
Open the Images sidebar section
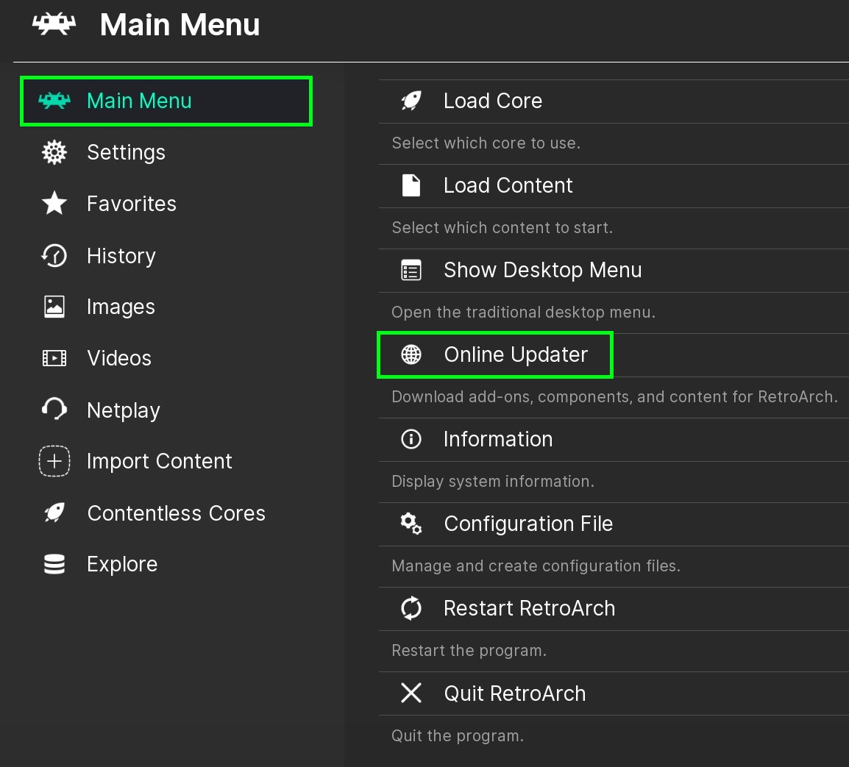coord(121,307)
